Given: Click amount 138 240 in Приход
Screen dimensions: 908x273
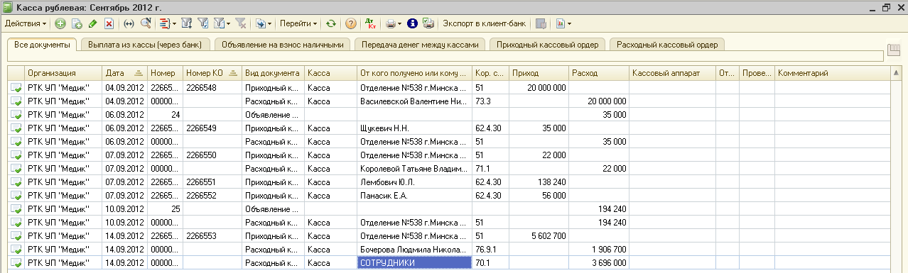Looking at the screenshot, I should tap(539, 182).
